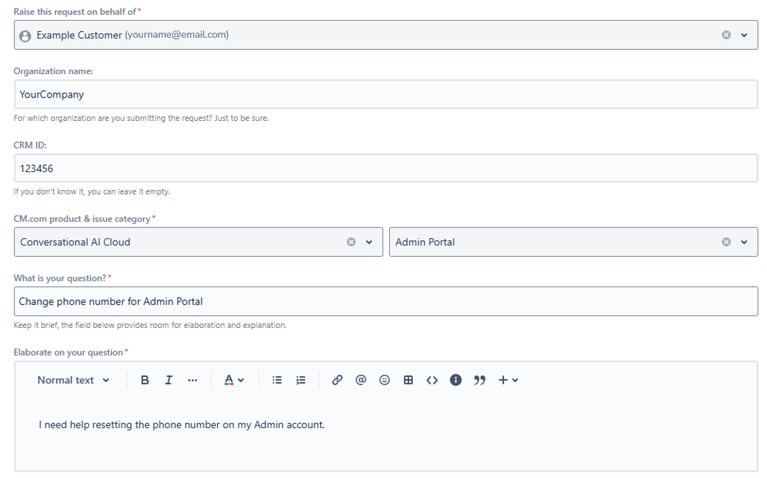Open the text color picker
The height and width of the screenshot is (478, 767).
coord(234,381)
